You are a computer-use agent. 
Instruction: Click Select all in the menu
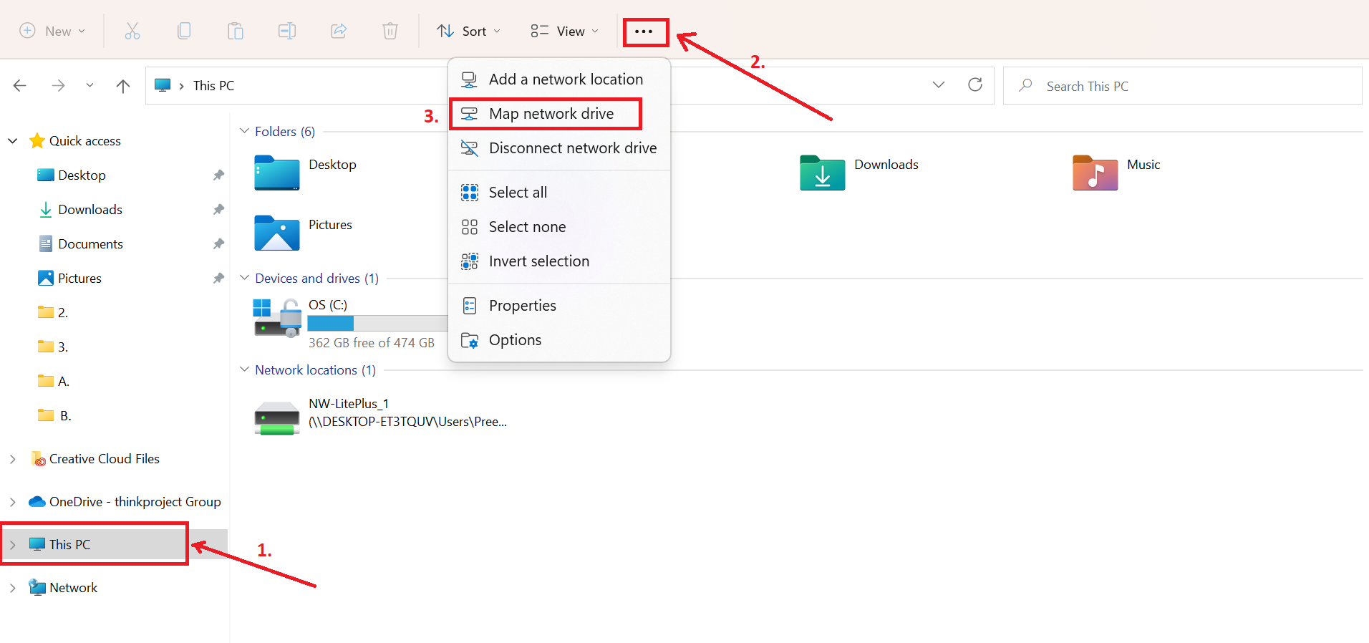pyautogui.click(x=518, y=193)
